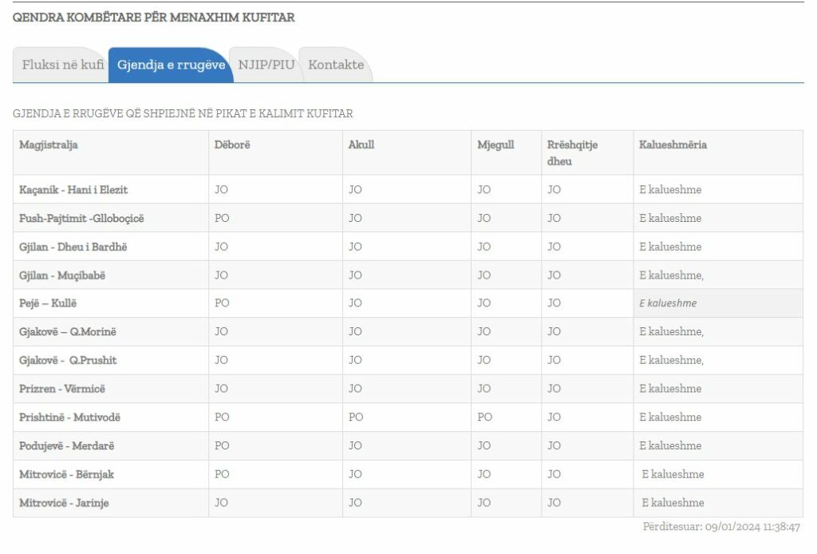Image resolution: width=817 pixels, height=554 pixels.
Task: Click the Akull column header
Action: pyautogui.click(x=361, y=144)
